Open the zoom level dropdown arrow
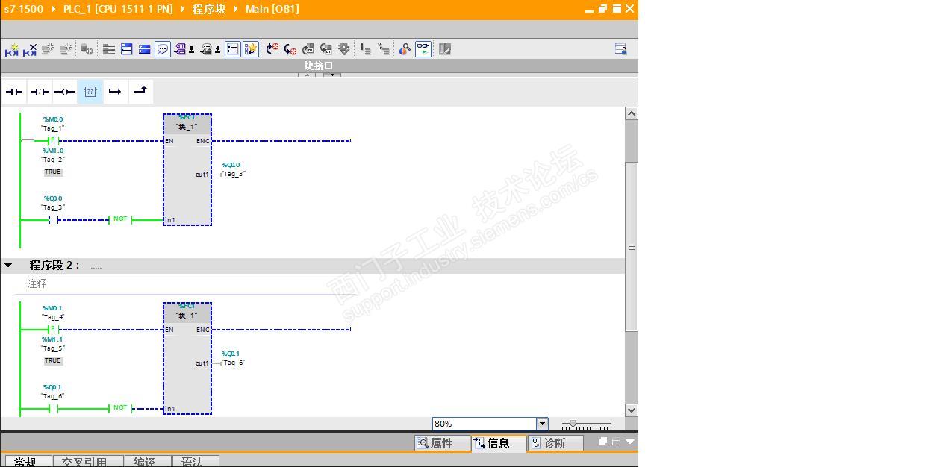925x467 pixels. click(x=542, y=424)
